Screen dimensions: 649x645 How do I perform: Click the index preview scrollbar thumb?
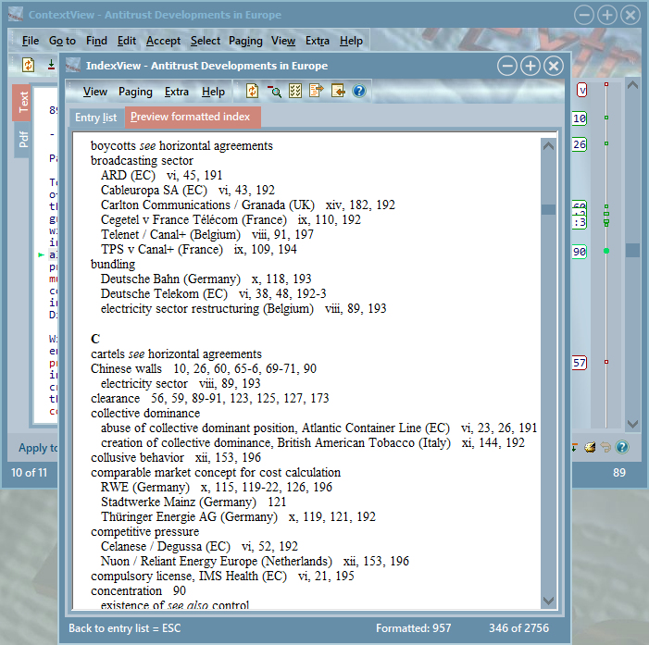pyautogui.click(x=548, y=209)
